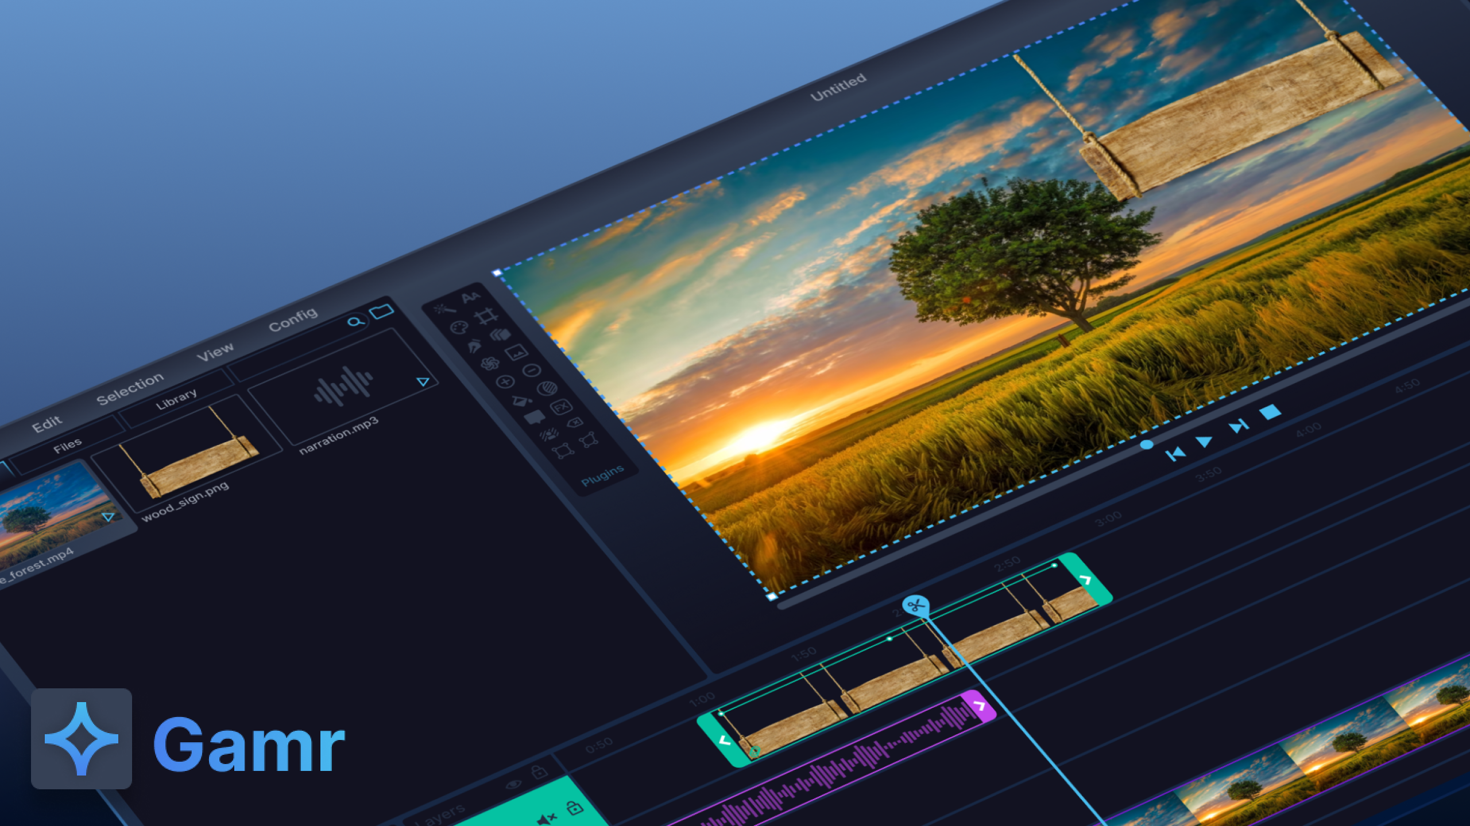The image size is (1470, 826).
Task: Click the play button under preview
Action: (1204, 442)
